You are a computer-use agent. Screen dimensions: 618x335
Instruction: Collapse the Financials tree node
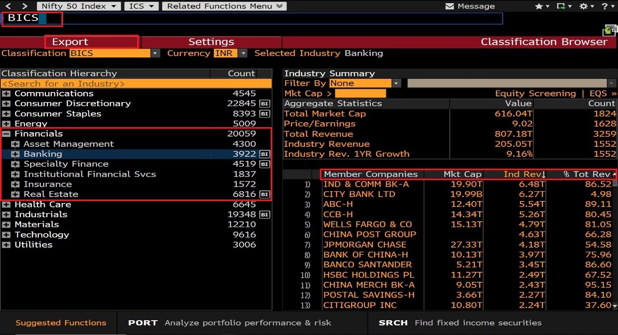(6, 134)
